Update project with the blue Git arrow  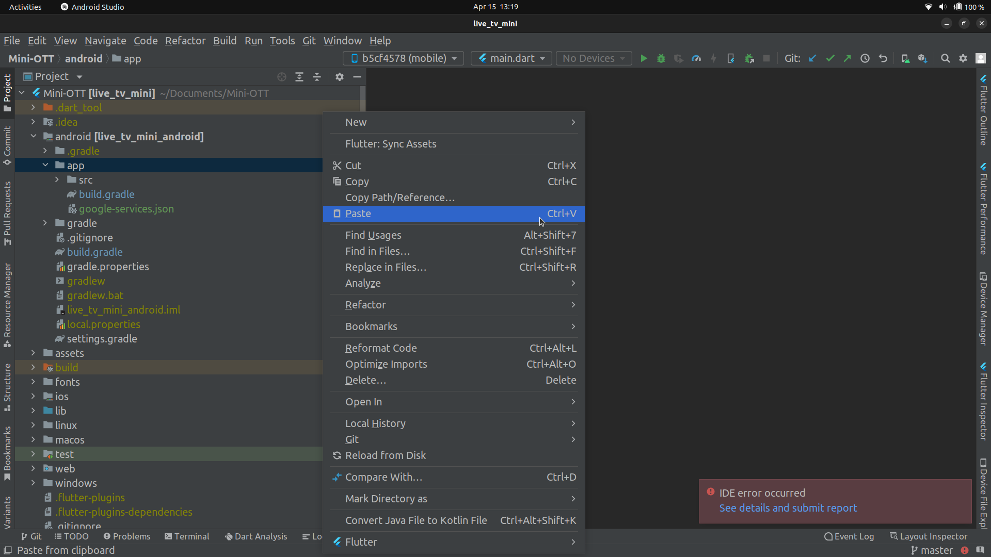812,58
